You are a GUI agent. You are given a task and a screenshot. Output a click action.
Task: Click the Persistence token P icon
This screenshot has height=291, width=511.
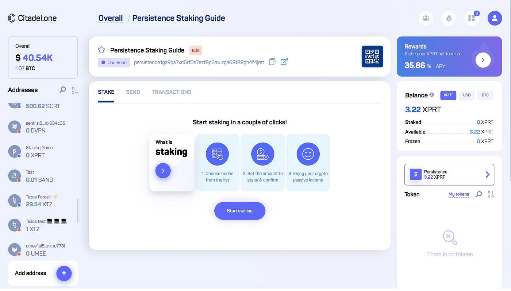[415, 174]
